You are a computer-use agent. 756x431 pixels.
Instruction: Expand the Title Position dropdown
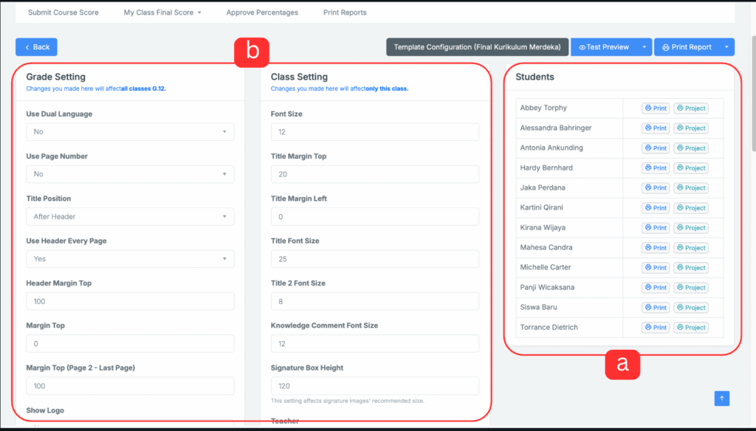click(130, 217)
